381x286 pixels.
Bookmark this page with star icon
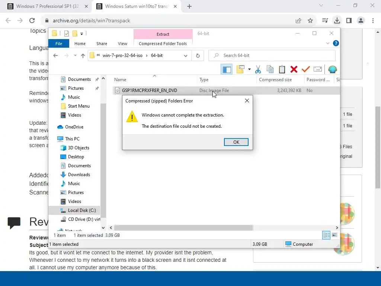(310, 21)
